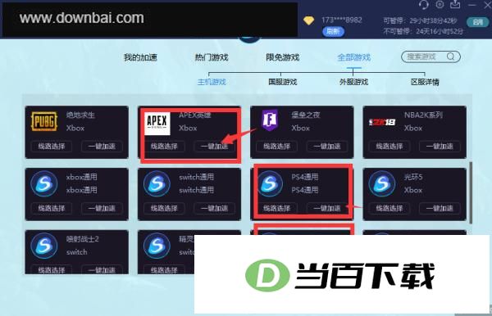This screenshot has height=316, width=492.
Task: Click the game list vertical scrollbar
Action: coord(471,192)
